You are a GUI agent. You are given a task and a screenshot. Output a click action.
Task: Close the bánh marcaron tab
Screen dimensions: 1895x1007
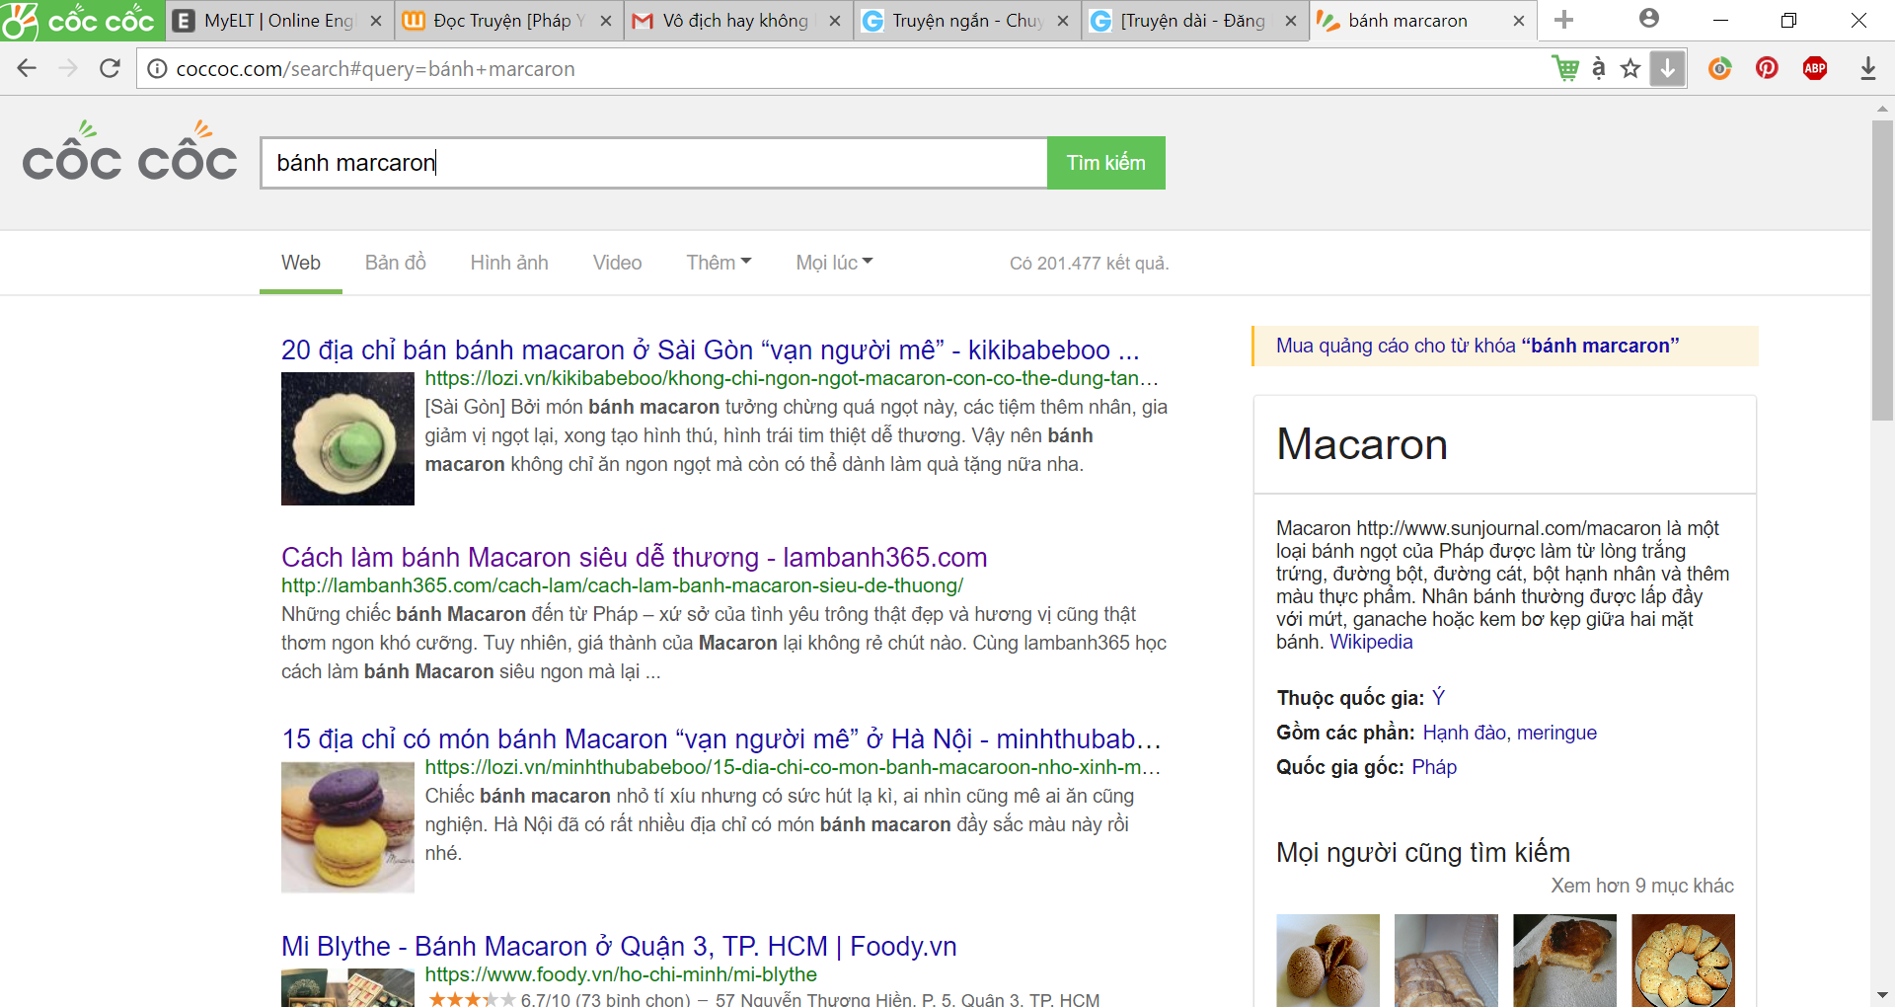(x=1519, y=21)
